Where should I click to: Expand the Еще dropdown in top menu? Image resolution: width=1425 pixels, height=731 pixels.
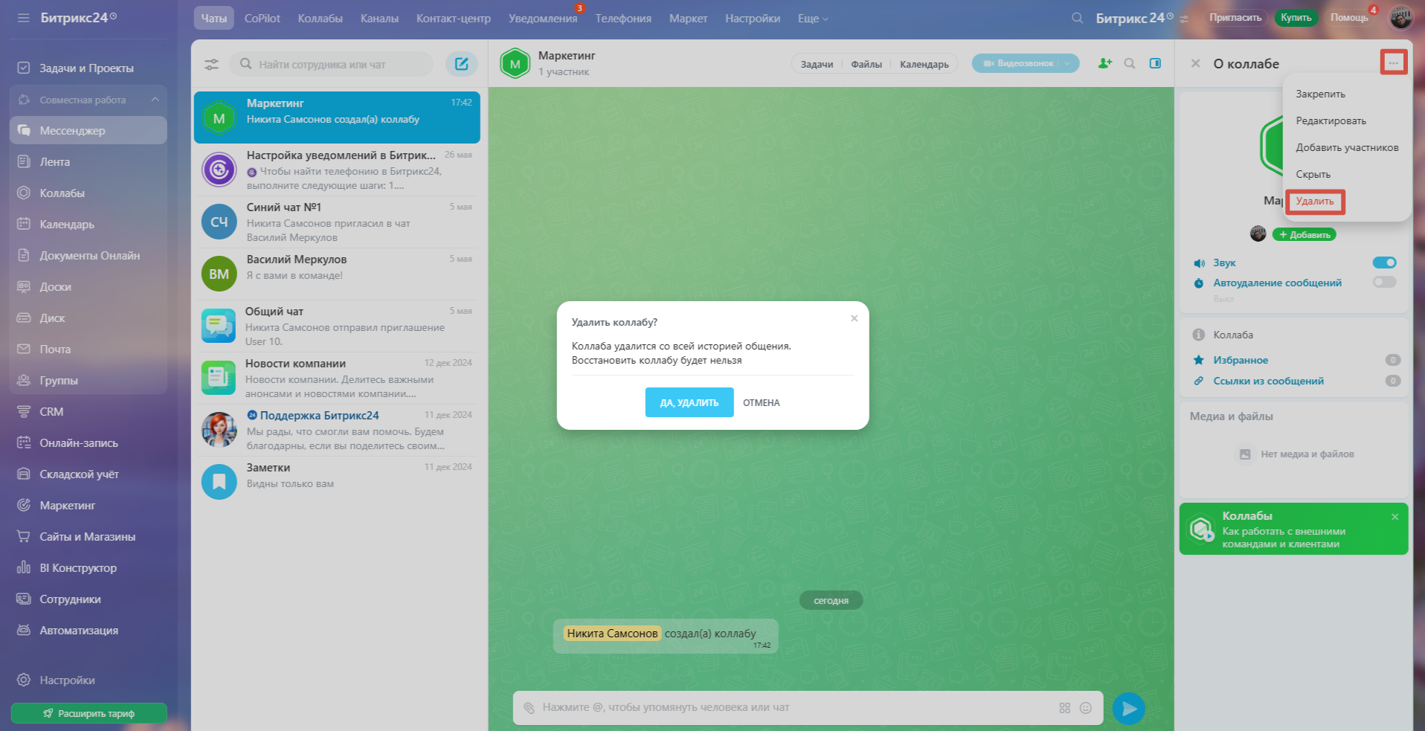pos(812,19)
